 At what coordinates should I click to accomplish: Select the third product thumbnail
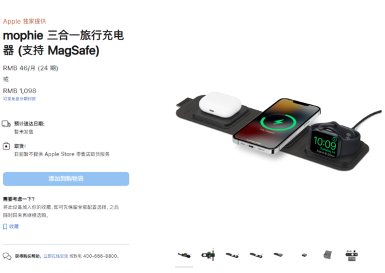[x=232, y=255]
